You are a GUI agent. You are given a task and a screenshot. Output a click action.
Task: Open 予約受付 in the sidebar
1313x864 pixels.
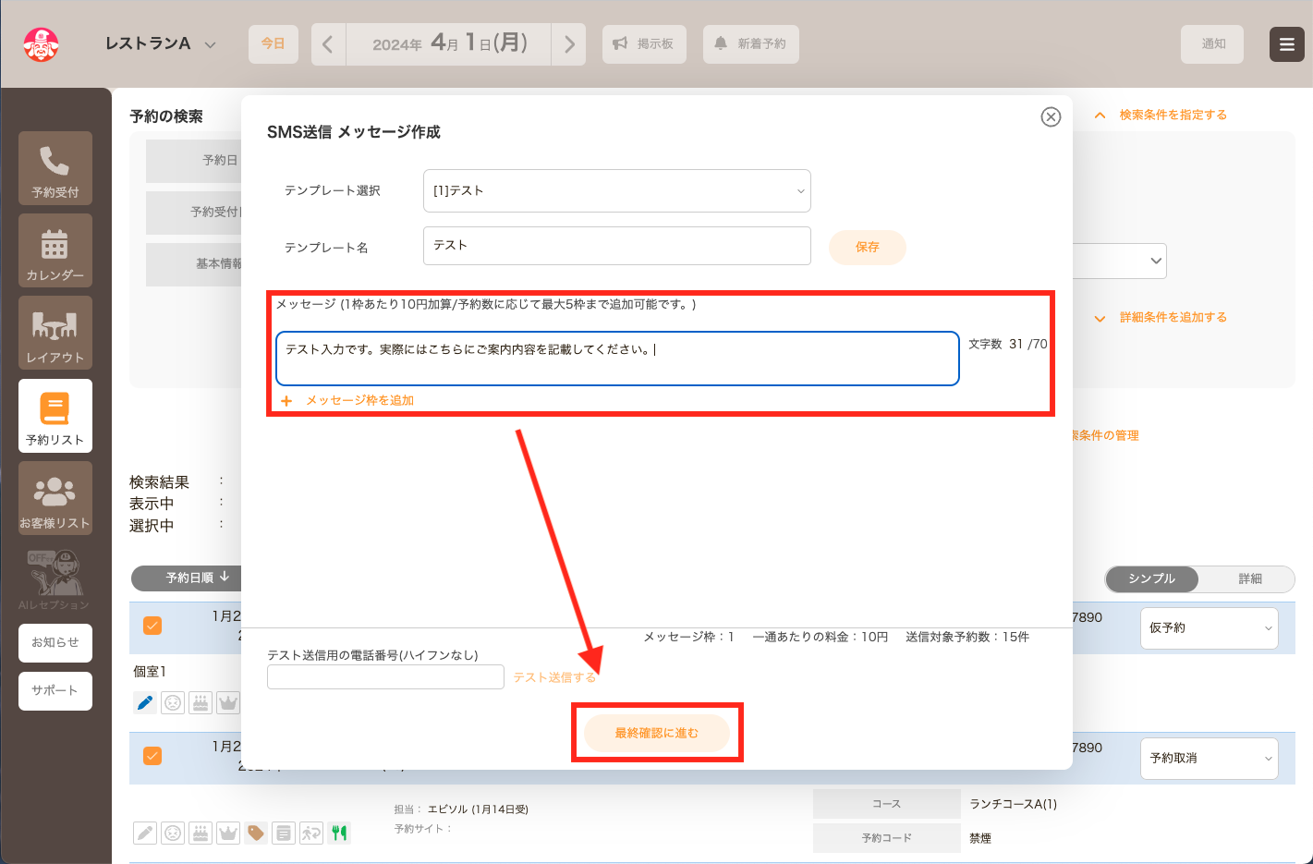pos(55,168)
